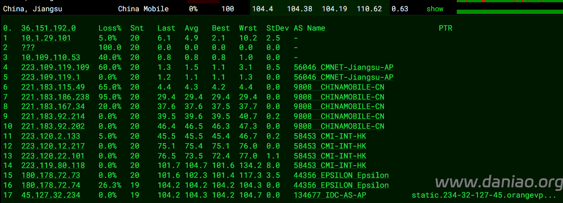The image size is (563, 203).
Task: Open hop 1 IP 10.1.29.101
Action: [x=46, y=38]
